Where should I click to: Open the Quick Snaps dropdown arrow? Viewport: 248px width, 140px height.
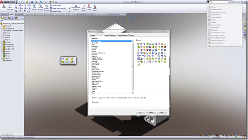tap(89, 12)
